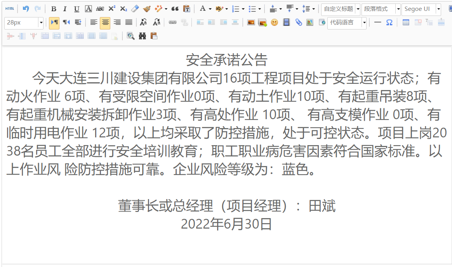Expand the auto-typeset options arrow

pyautogui.click(x=166, y=9)
